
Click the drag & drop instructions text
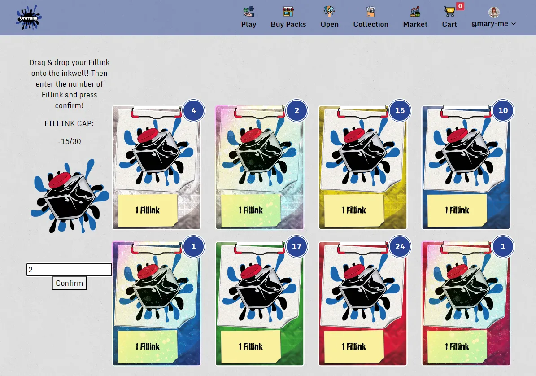[x=70, y=84]
